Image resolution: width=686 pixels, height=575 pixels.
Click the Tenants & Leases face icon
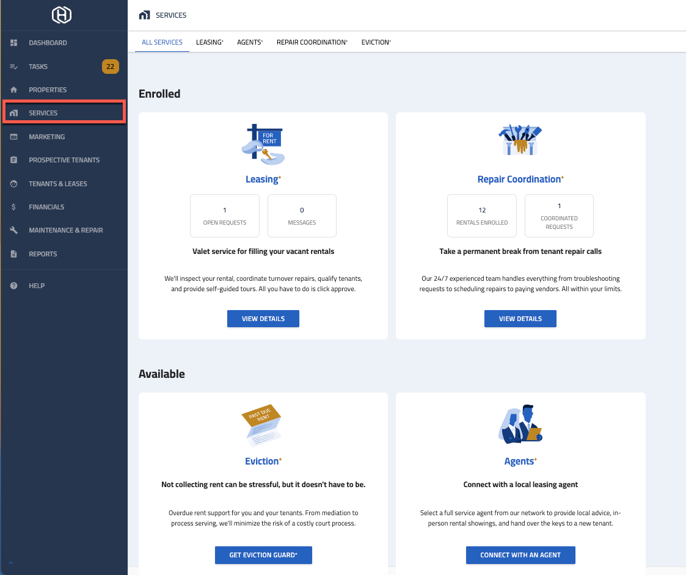[13, 184]
